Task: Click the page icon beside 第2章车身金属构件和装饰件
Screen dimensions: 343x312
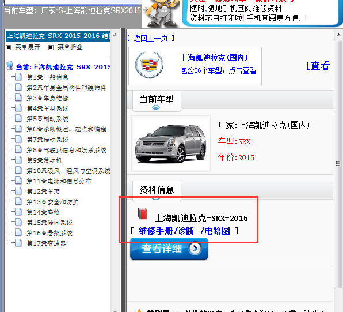Action: (18, 87)
